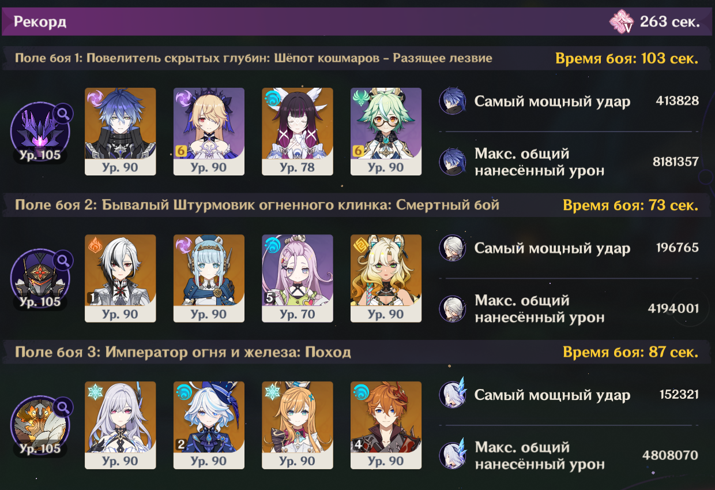The image size is (715, 490).
Task: Select the Hydro character with blue hat
Action: tap(209, 425)
